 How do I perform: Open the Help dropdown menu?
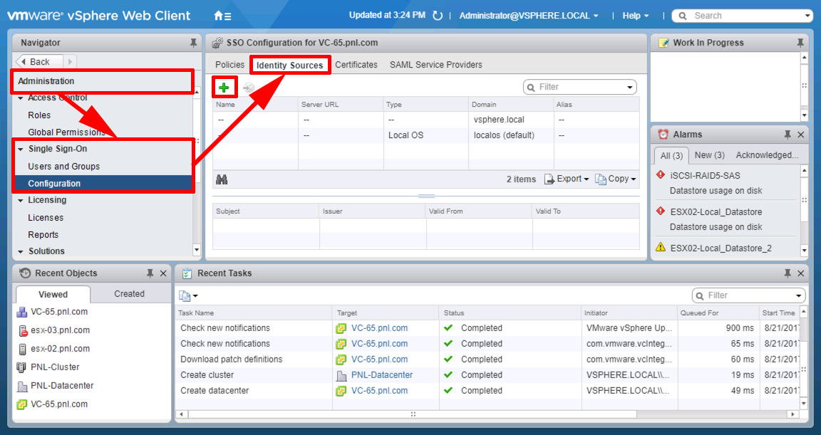(636, 16)
